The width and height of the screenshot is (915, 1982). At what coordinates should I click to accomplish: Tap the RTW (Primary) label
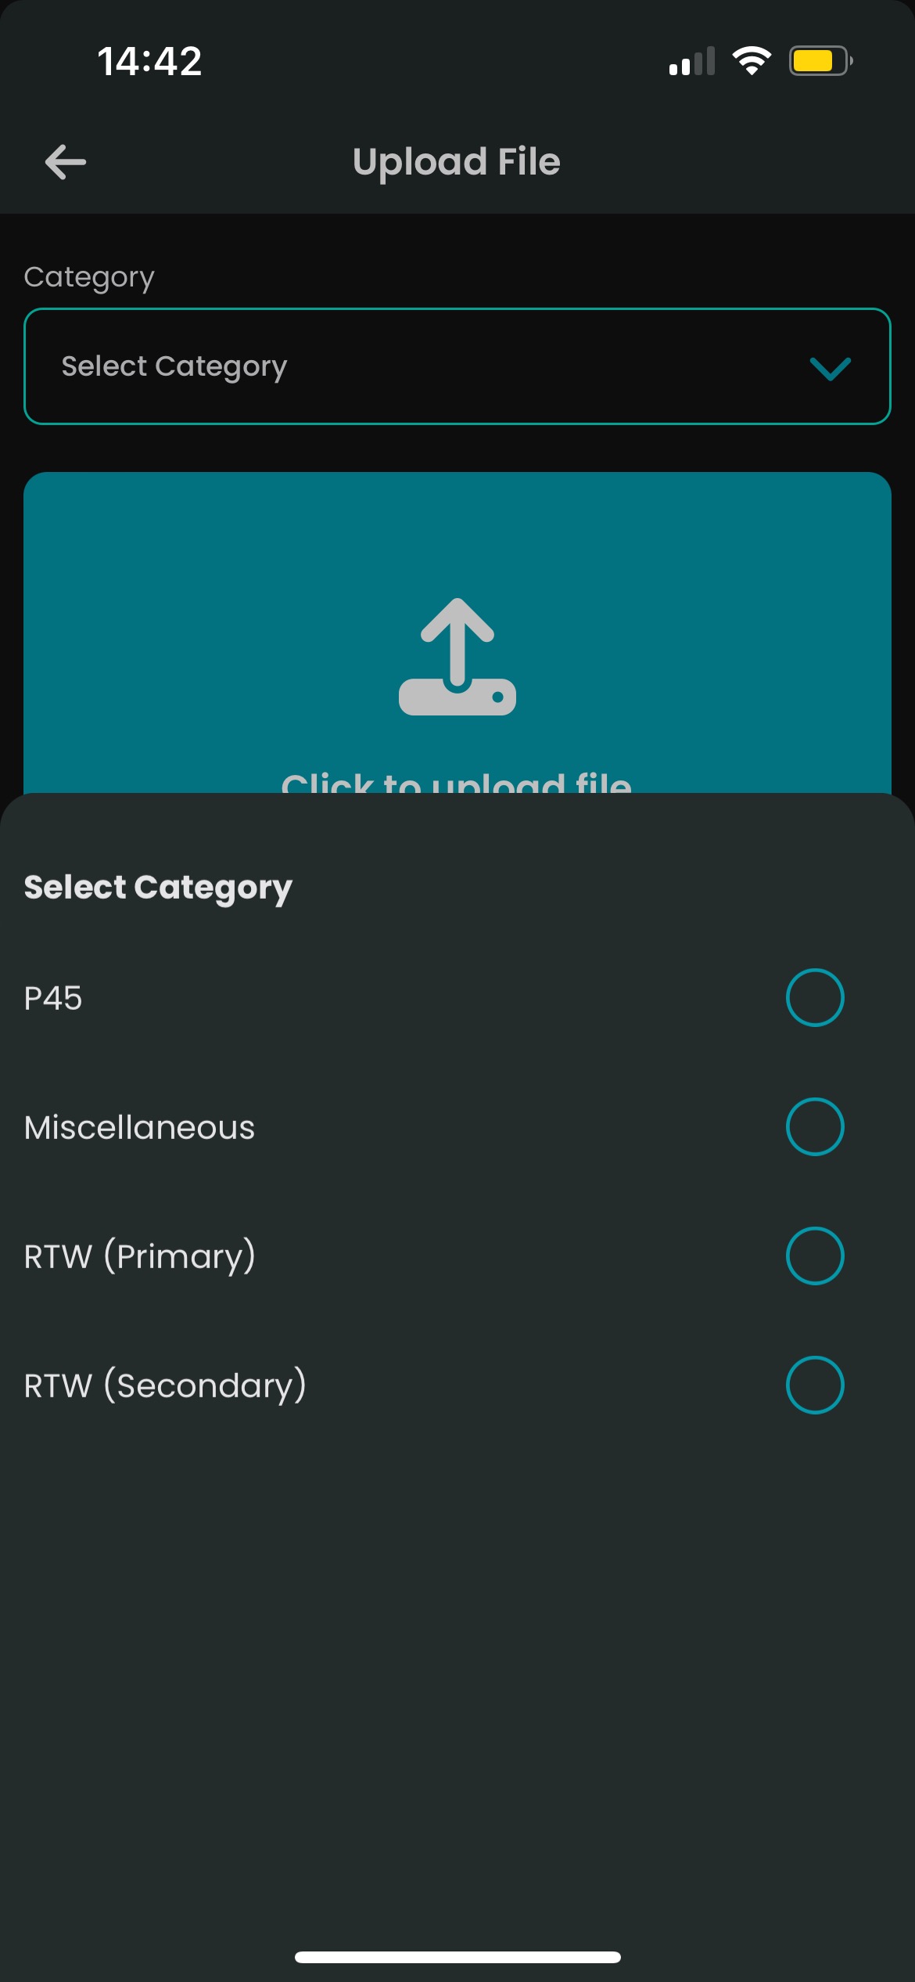140,1256
